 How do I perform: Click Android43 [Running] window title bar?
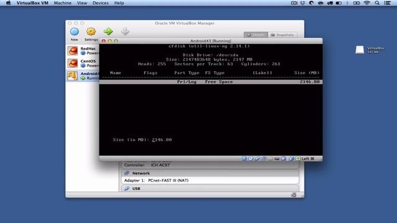point(211,41)
